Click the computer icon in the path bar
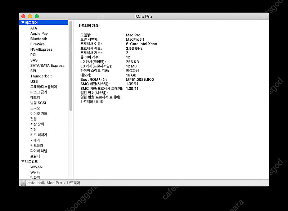 23,183
